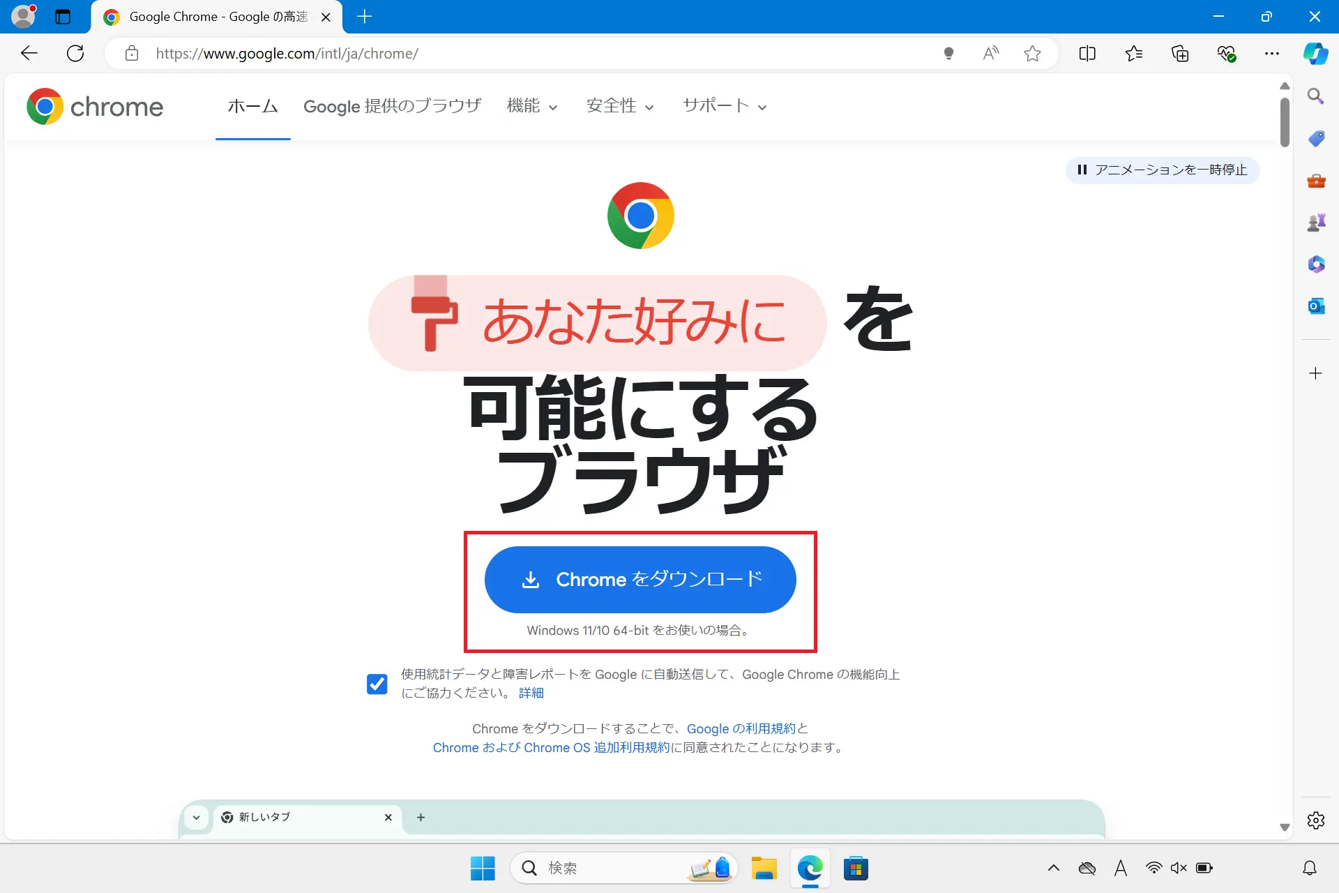Open sidebar shopping tag icon
The width and height of the screenshot is (1339, 893).
click(1316, 138)
